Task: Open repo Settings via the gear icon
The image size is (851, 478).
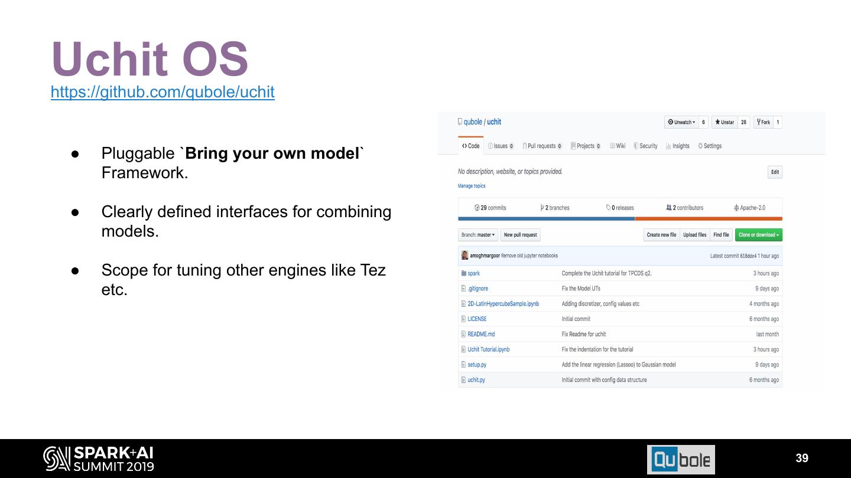Action: [x=700, y=145]
